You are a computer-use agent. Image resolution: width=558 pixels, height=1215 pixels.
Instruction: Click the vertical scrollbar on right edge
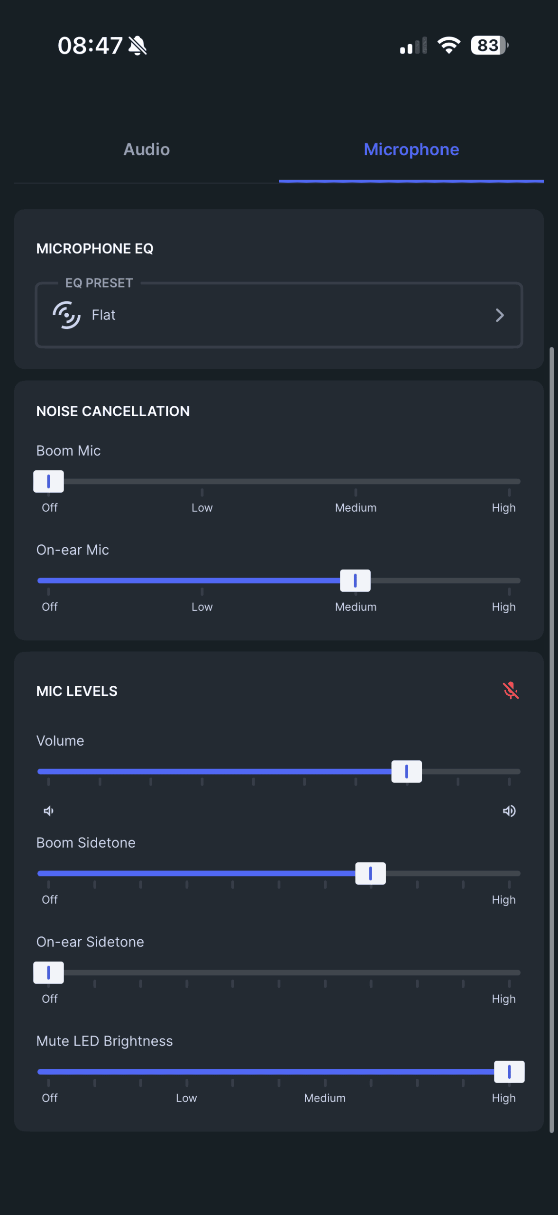tap(551, 740)
